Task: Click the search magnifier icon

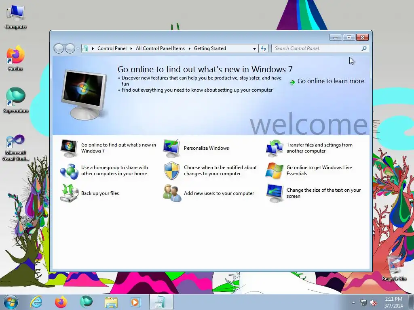Action: (x=364, y=48)
